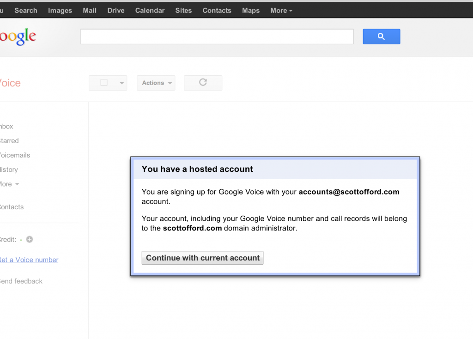Image resolution: width=473 pixels, height=339 pixels.
Task: Expand the More menu in top bar
Action: [x=281, y=11]
